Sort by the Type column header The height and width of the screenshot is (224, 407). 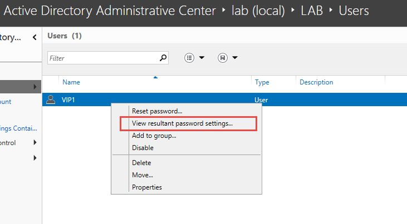tap(262, 82)
